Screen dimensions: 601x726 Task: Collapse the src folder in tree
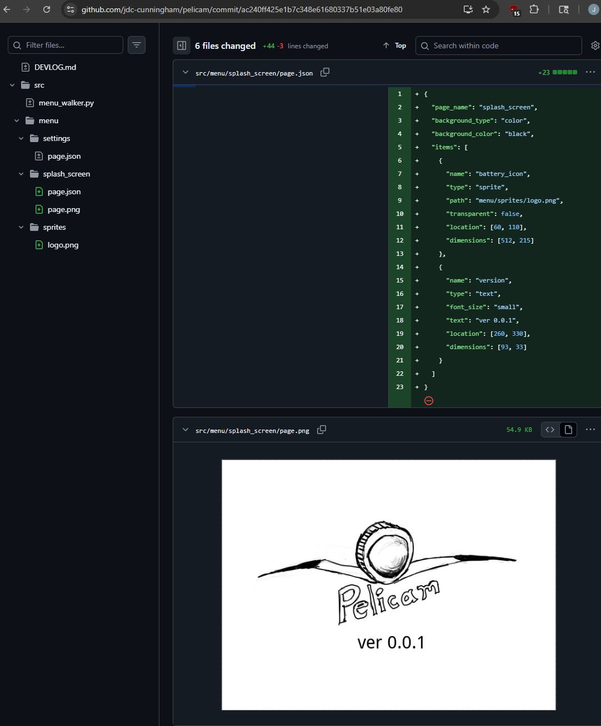pos(12,85)
